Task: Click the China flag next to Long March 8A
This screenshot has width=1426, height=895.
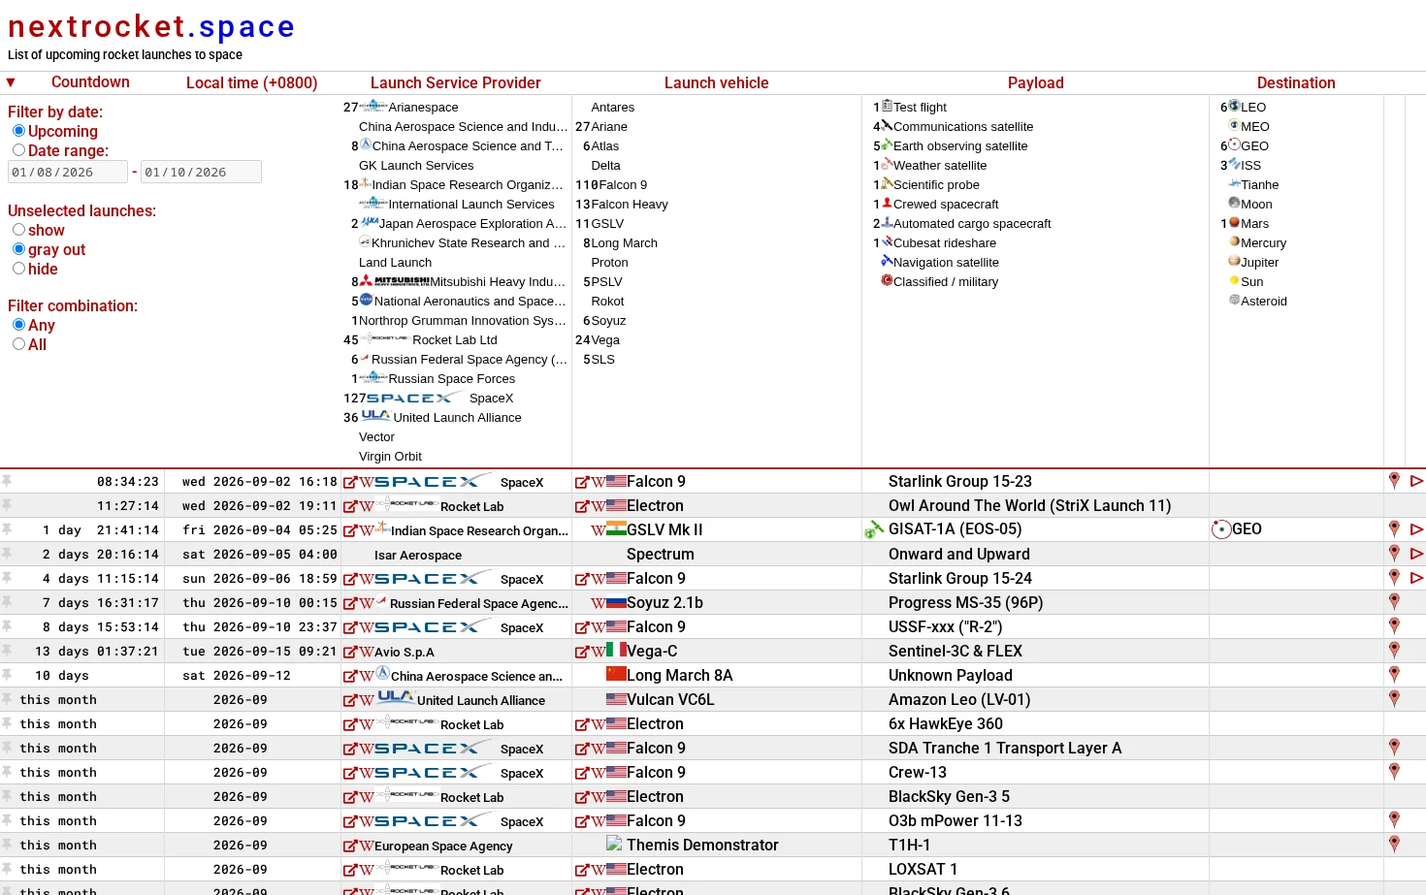Action: click(x=616, y=674)
